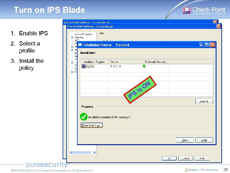
Task: Click the Installation Targets column header
Action: [94, 62]
